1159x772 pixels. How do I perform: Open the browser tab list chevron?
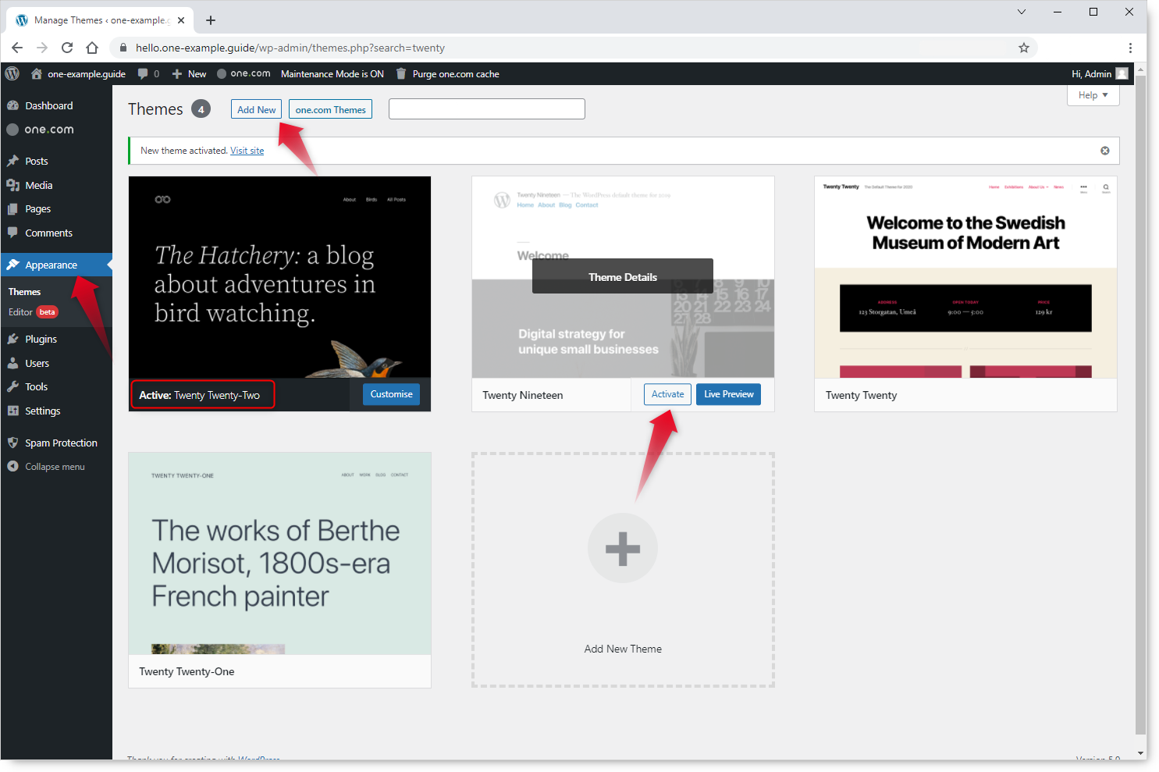pyautogui.click(x=1022, y=12)
